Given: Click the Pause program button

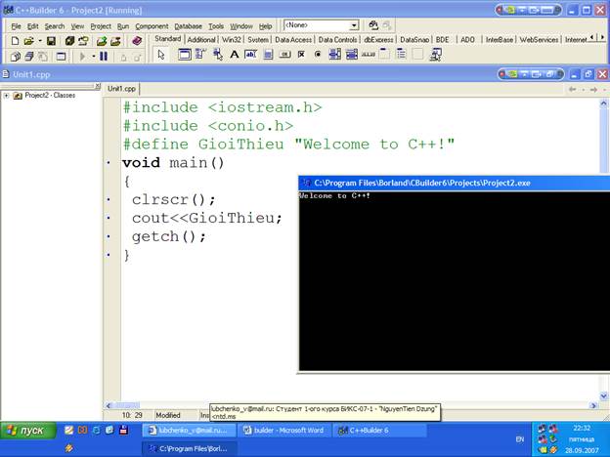Looking at the screenshot, I should pos(104,57).
